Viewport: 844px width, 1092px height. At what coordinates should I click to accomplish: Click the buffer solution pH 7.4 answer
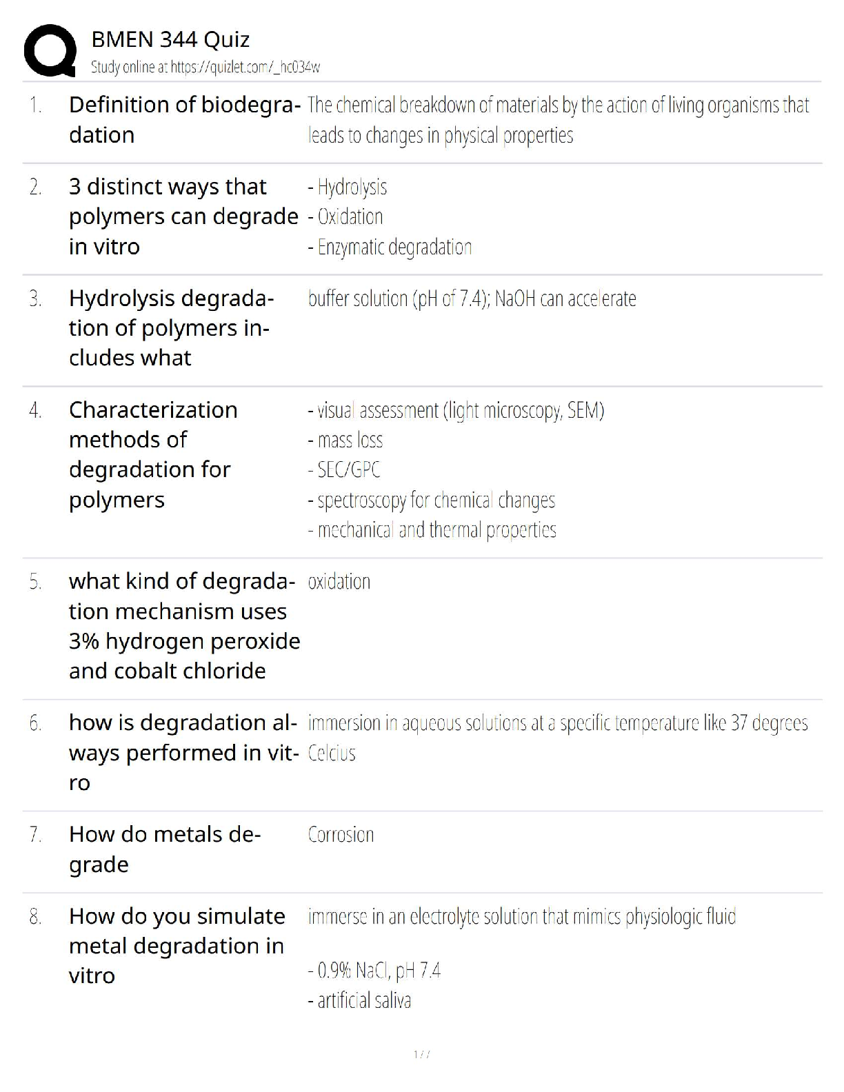click(472, 299)
